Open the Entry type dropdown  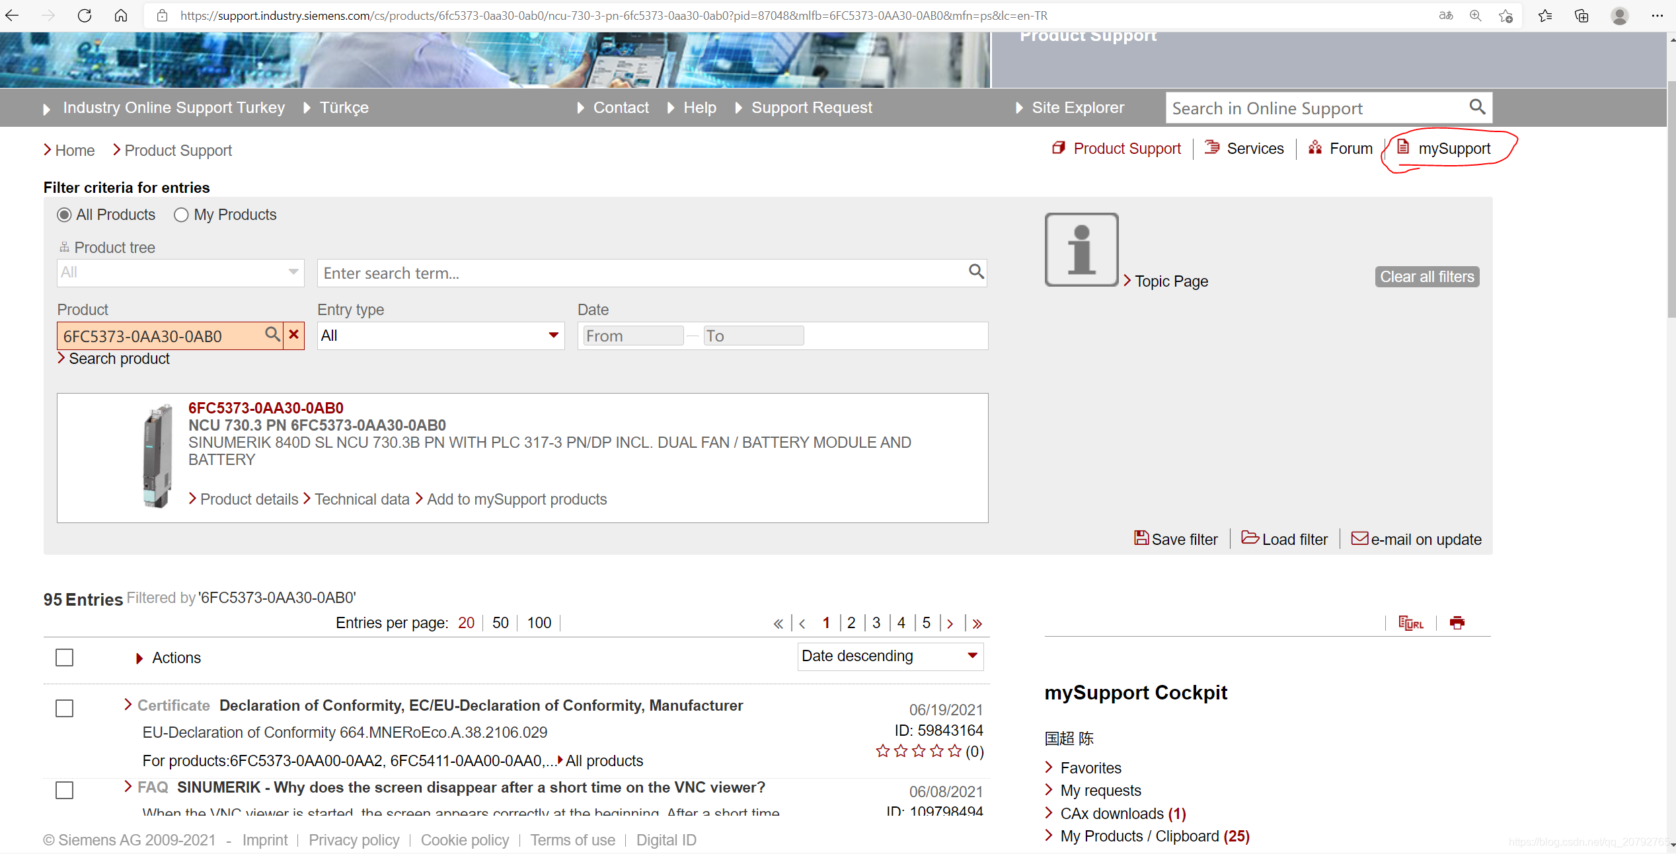point(441,336)
